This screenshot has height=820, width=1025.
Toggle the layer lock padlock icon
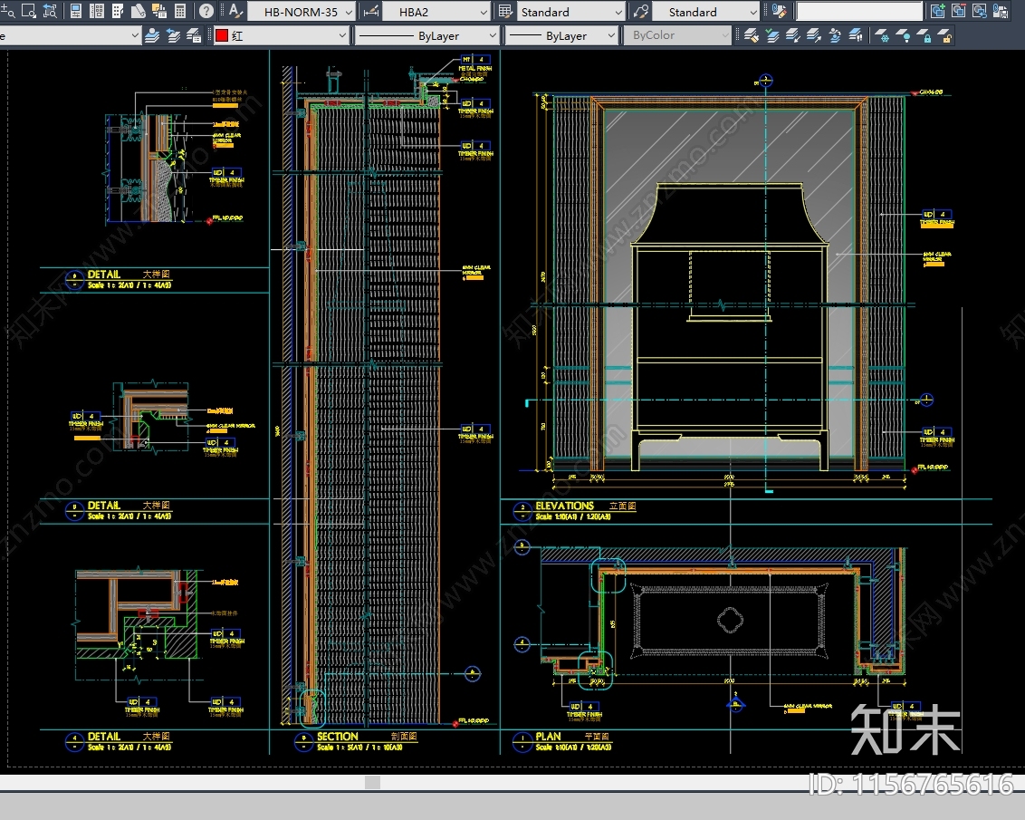(924, 36)
